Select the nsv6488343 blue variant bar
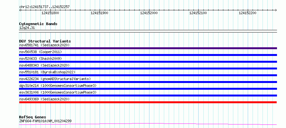Viewport: 286px width, 128px height. point(148,69)
